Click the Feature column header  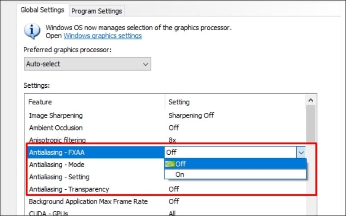click(x=40, y=102)
